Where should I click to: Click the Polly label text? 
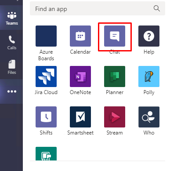point(149,92)
